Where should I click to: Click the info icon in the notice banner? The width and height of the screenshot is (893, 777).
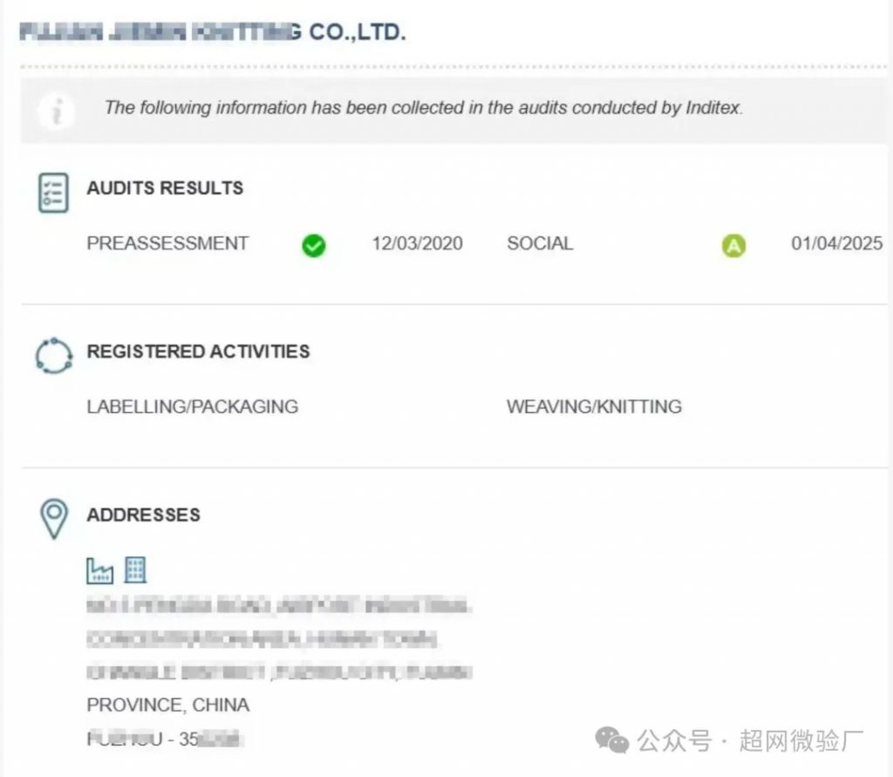coord(57,110)
